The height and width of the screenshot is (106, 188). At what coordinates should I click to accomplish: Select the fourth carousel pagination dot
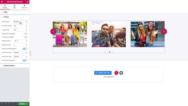pyautogui.click(x=112, y=52)
